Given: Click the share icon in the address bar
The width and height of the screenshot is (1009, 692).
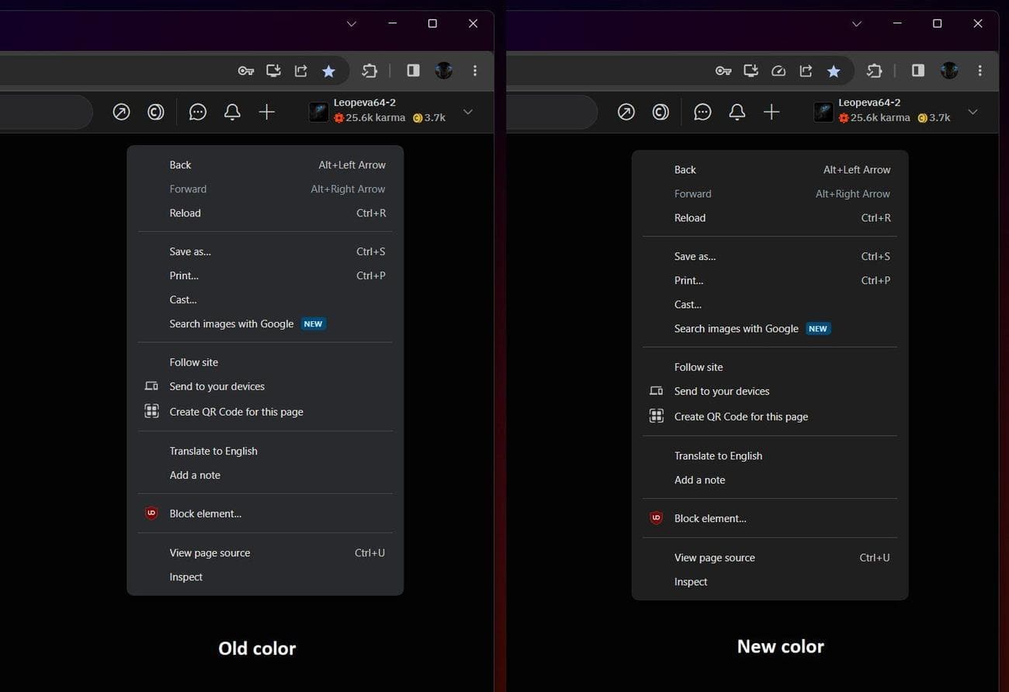Looking at the screenshot, I should 300,71.
